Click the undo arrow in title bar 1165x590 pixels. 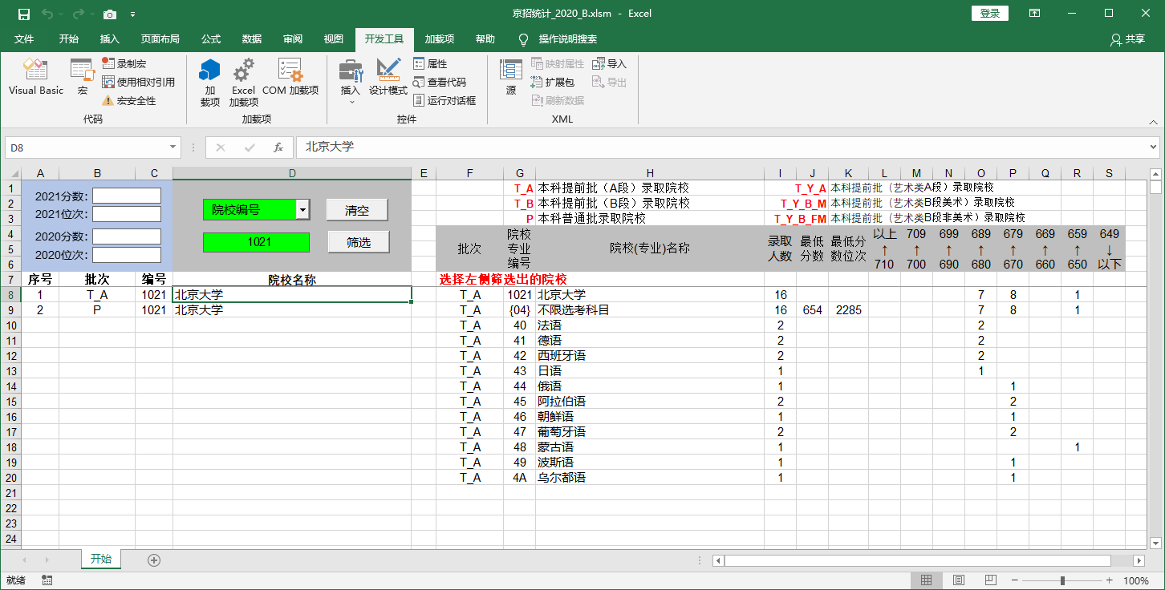coord(47,14)
